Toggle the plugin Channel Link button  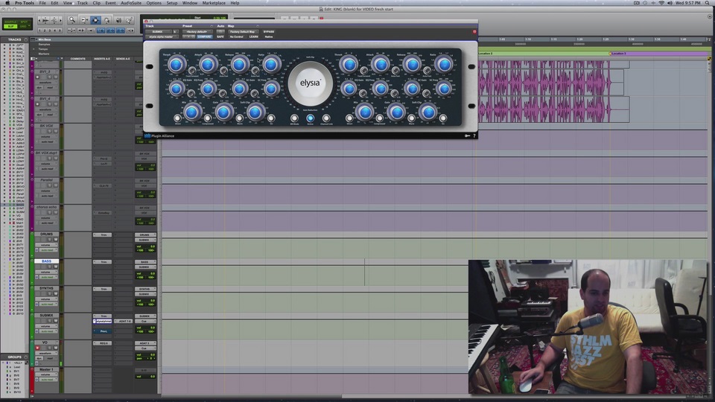(326, 118)
